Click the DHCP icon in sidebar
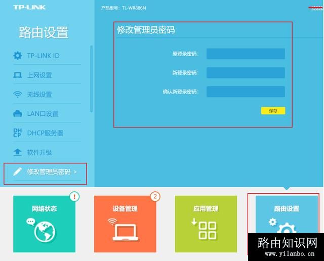 tap(17, 133)
